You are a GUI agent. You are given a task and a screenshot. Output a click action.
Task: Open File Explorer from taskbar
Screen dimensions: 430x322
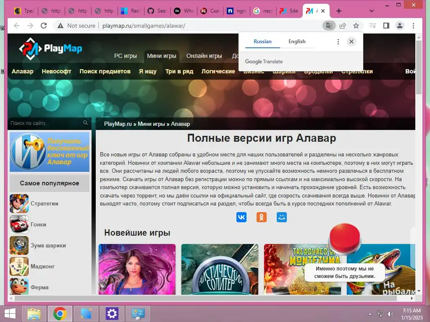34,314
